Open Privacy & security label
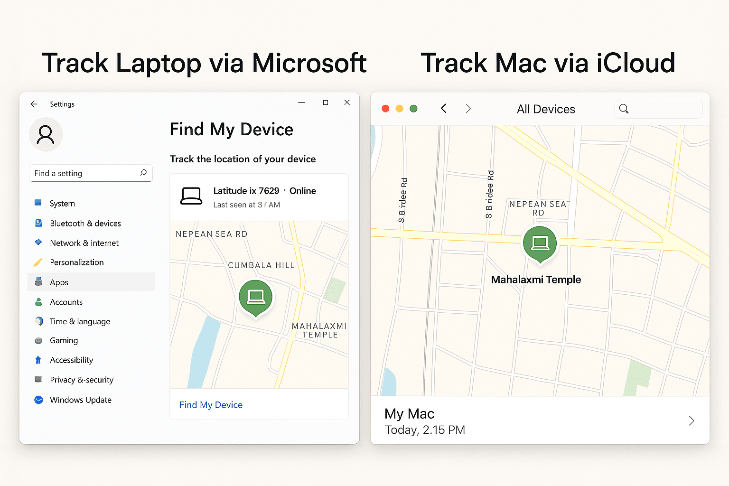Image resolution: width=729 pixels, height=486 pixels. (x=82, y=380)
